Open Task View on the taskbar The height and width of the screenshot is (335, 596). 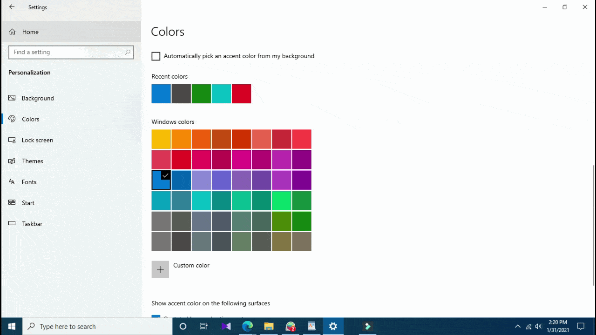point(203,326)
